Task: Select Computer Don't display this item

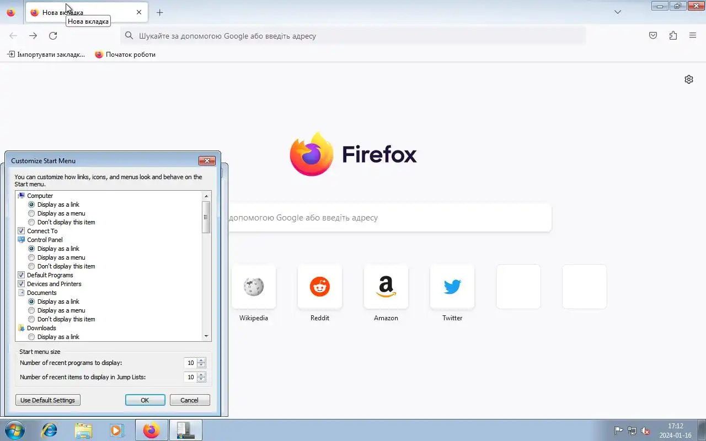Action: coord(31,222)
